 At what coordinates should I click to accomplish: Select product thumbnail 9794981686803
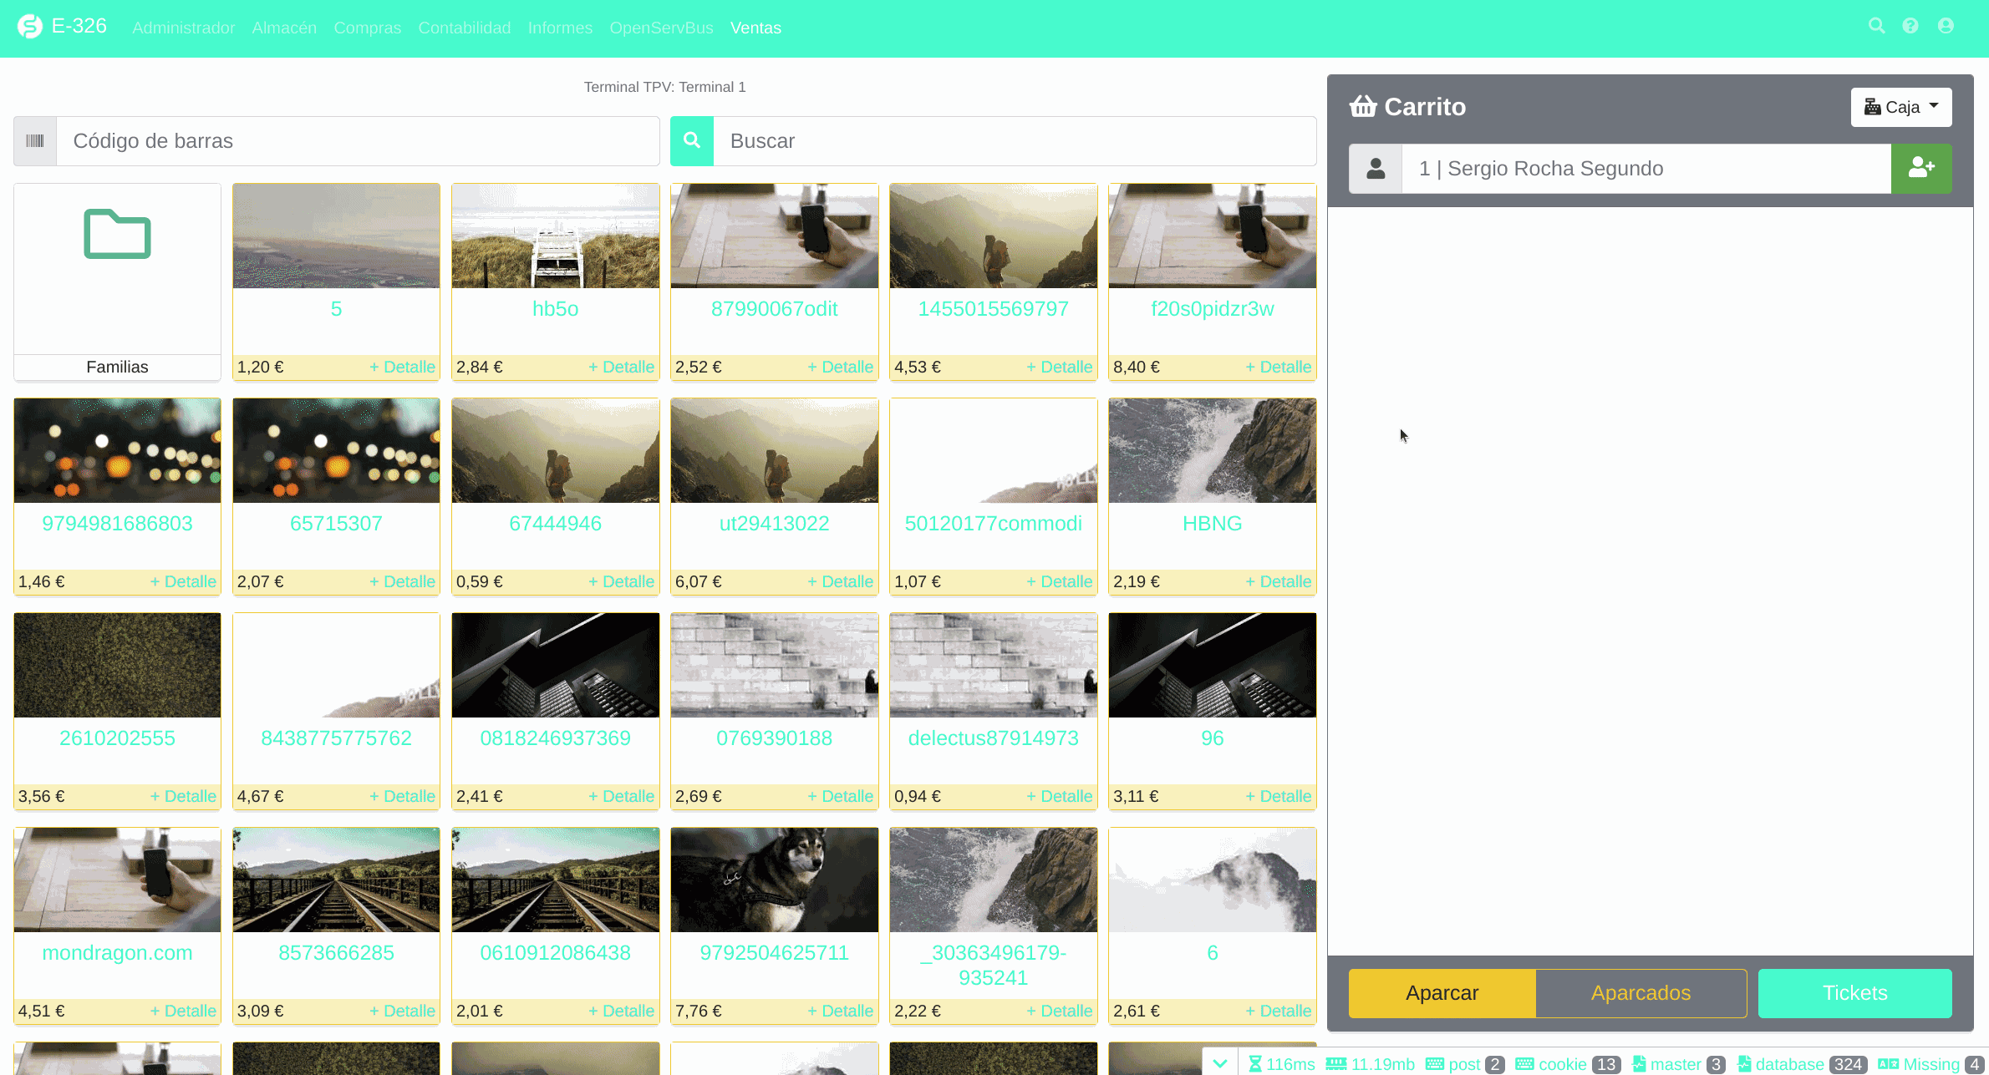[x=118, y=451]
